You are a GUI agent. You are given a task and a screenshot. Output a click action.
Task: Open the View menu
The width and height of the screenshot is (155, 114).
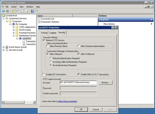click(x=22, y=7)
